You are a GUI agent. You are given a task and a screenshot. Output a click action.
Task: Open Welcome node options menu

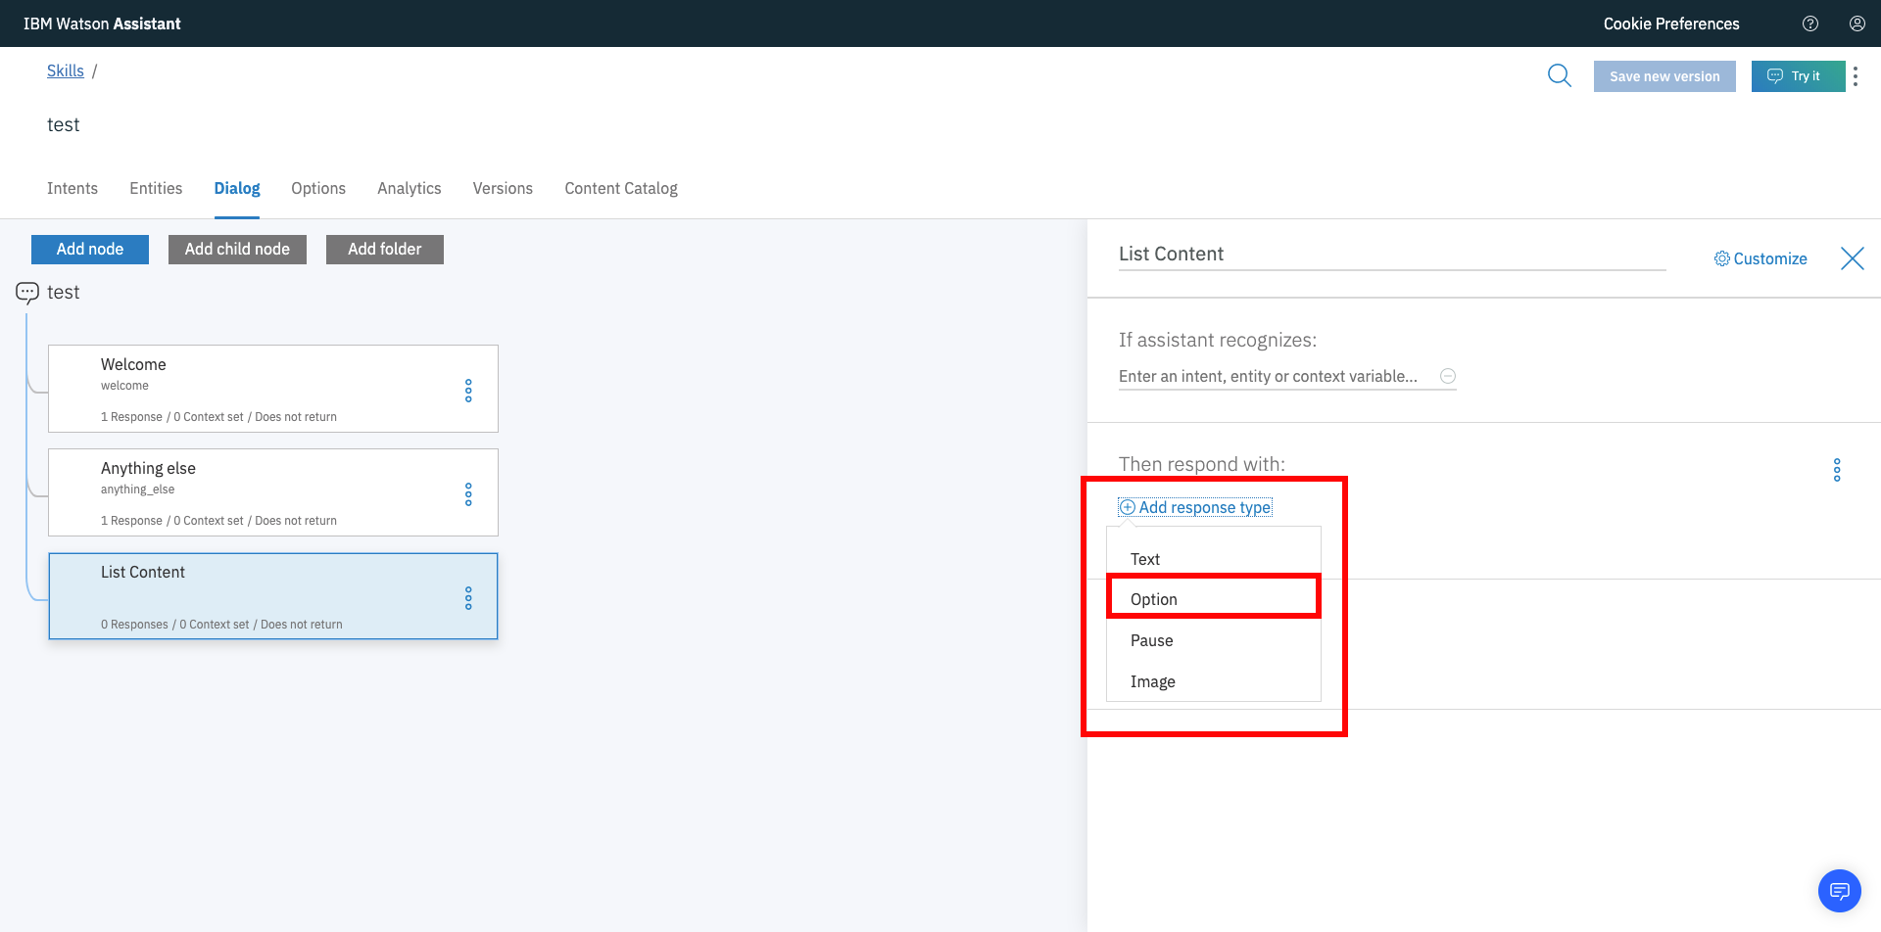(x=468, y=391)
